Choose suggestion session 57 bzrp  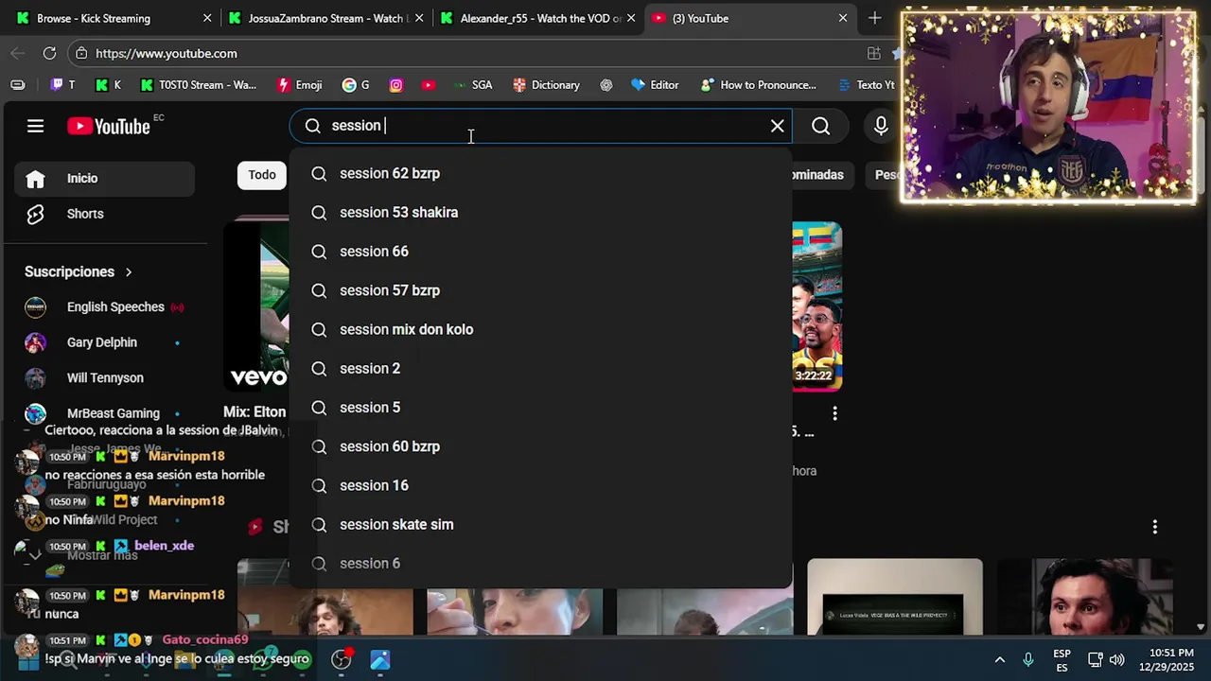click(x=540, y=290)
